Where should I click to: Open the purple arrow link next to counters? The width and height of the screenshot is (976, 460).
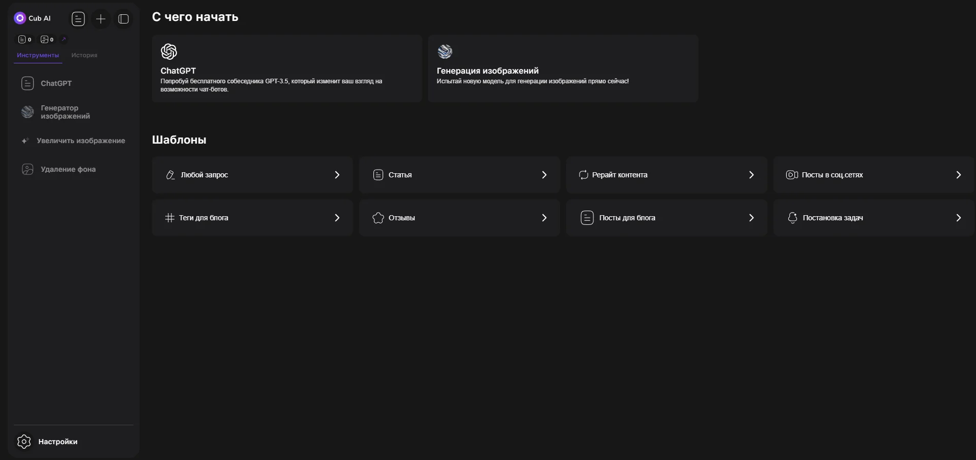(63, 39)
